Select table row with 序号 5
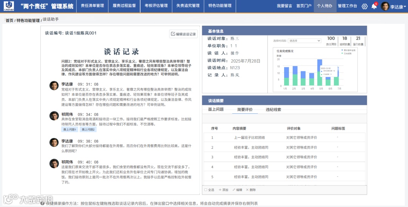Screen dimensions: 408x207 (x=284, y=177)
